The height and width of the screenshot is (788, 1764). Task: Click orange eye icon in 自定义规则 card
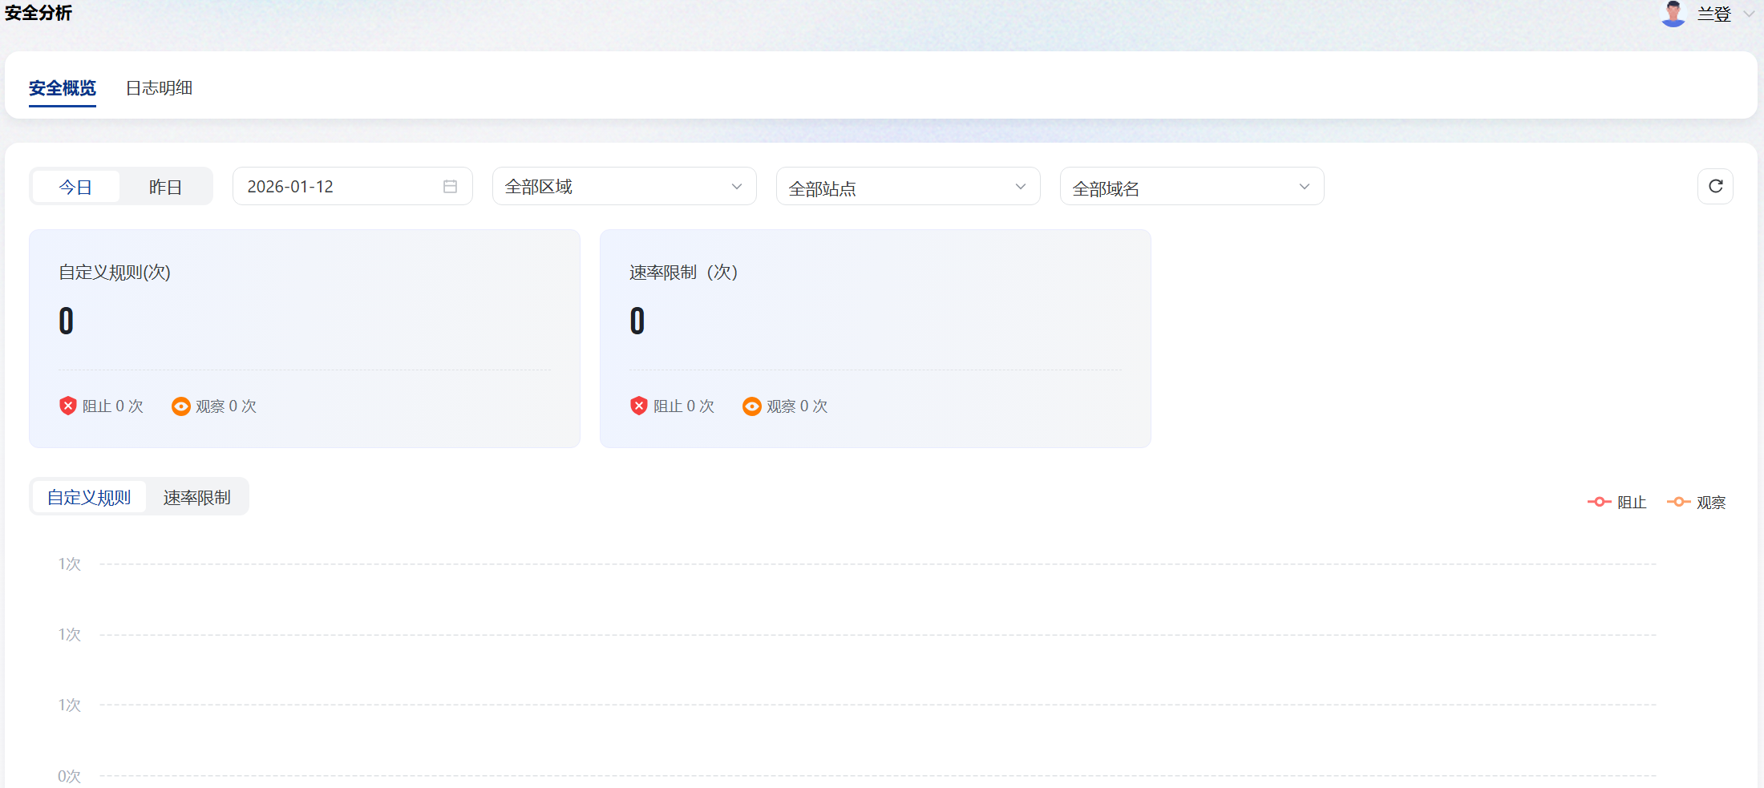pyautogui.click(x=181, y=406)
